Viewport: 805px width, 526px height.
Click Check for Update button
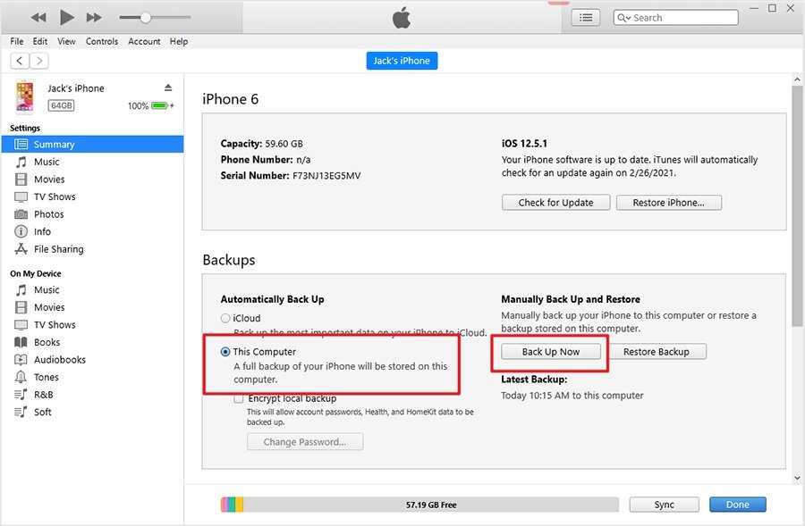pyautogui.click(x=556, y=203)
